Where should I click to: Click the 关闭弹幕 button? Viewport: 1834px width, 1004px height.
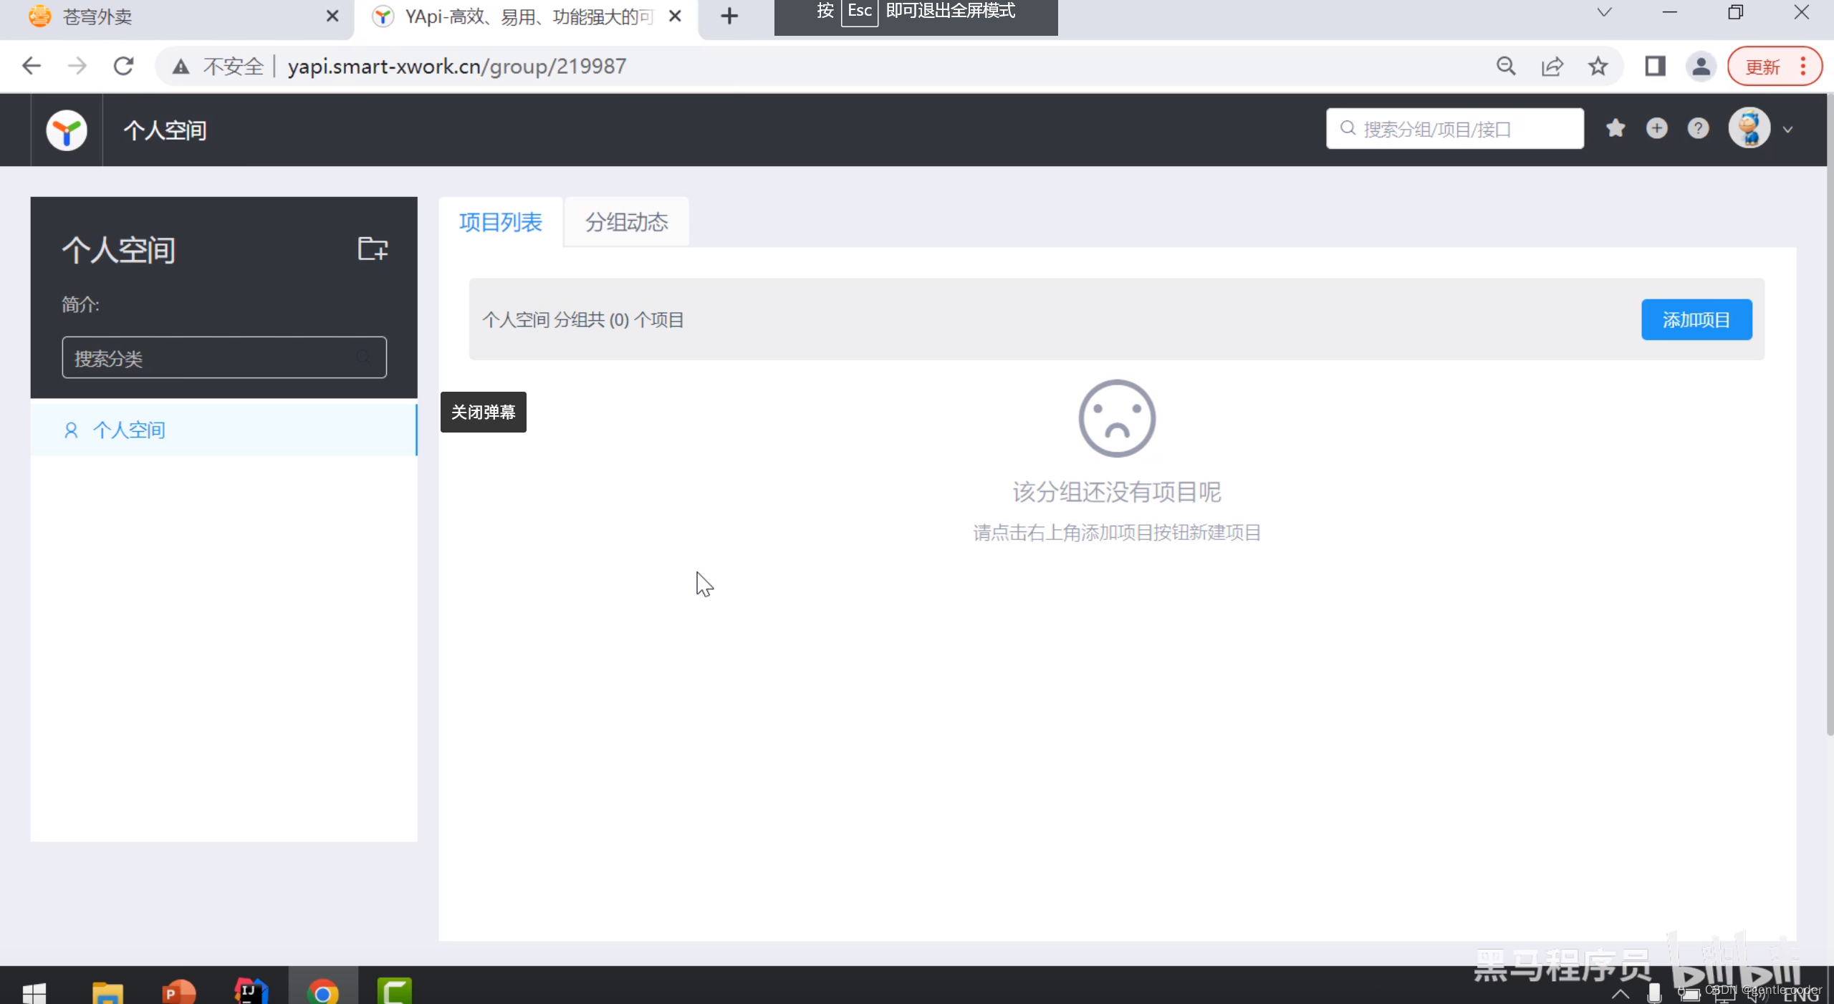click(483, 412)
